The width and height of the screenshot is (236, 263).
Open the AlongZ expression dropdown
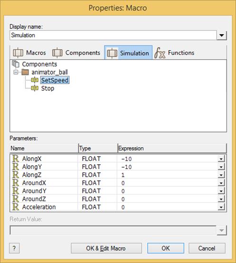click(x=221, y=175)
